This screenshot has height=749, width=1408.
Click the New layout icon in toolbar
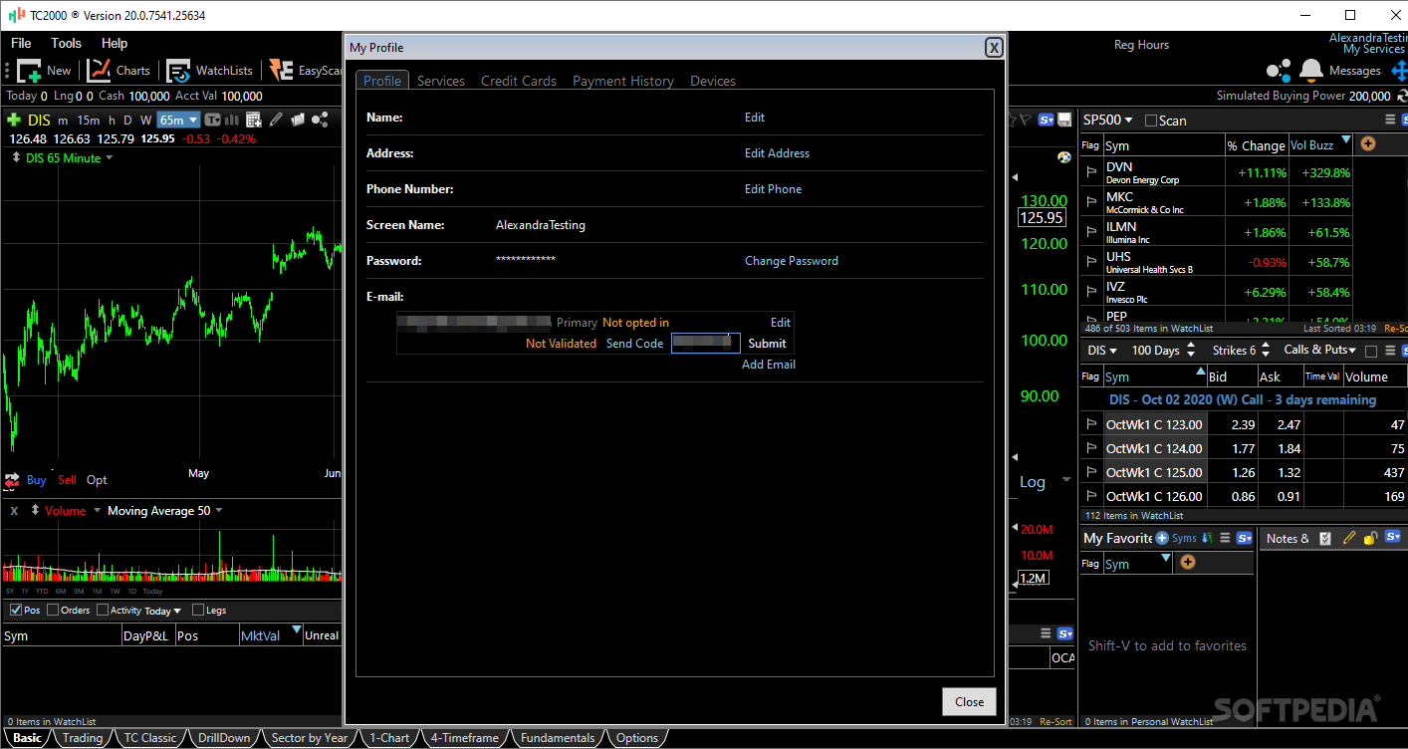click(29, 71)
